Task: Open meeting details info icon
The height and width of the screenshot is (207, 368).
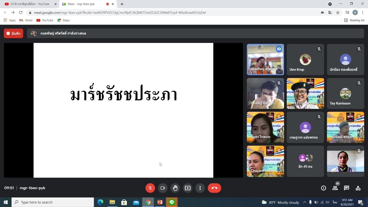Action: pos(323,188)
